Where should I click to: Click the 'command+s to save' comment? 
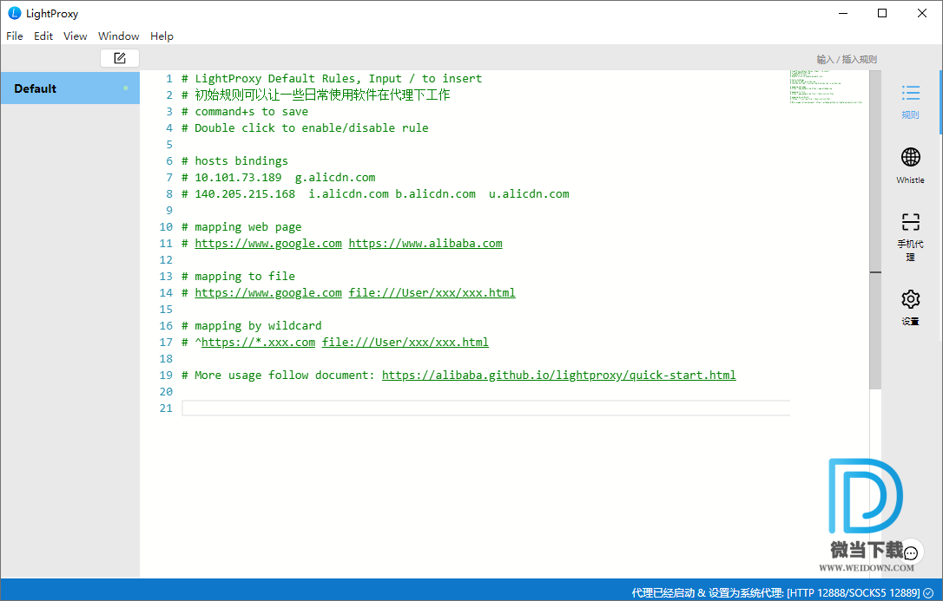[245, 112]
